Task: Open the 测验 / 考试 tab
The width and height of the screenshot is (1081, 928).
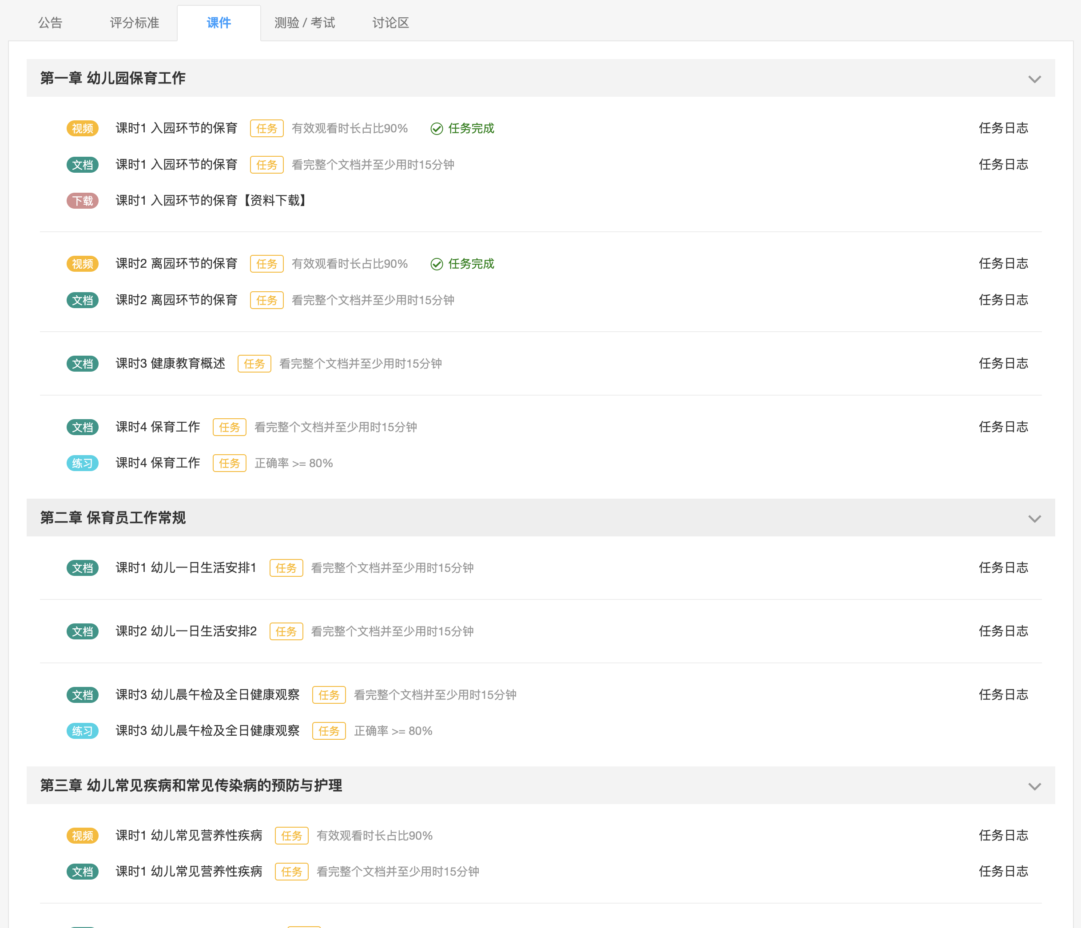Action: 305,23
